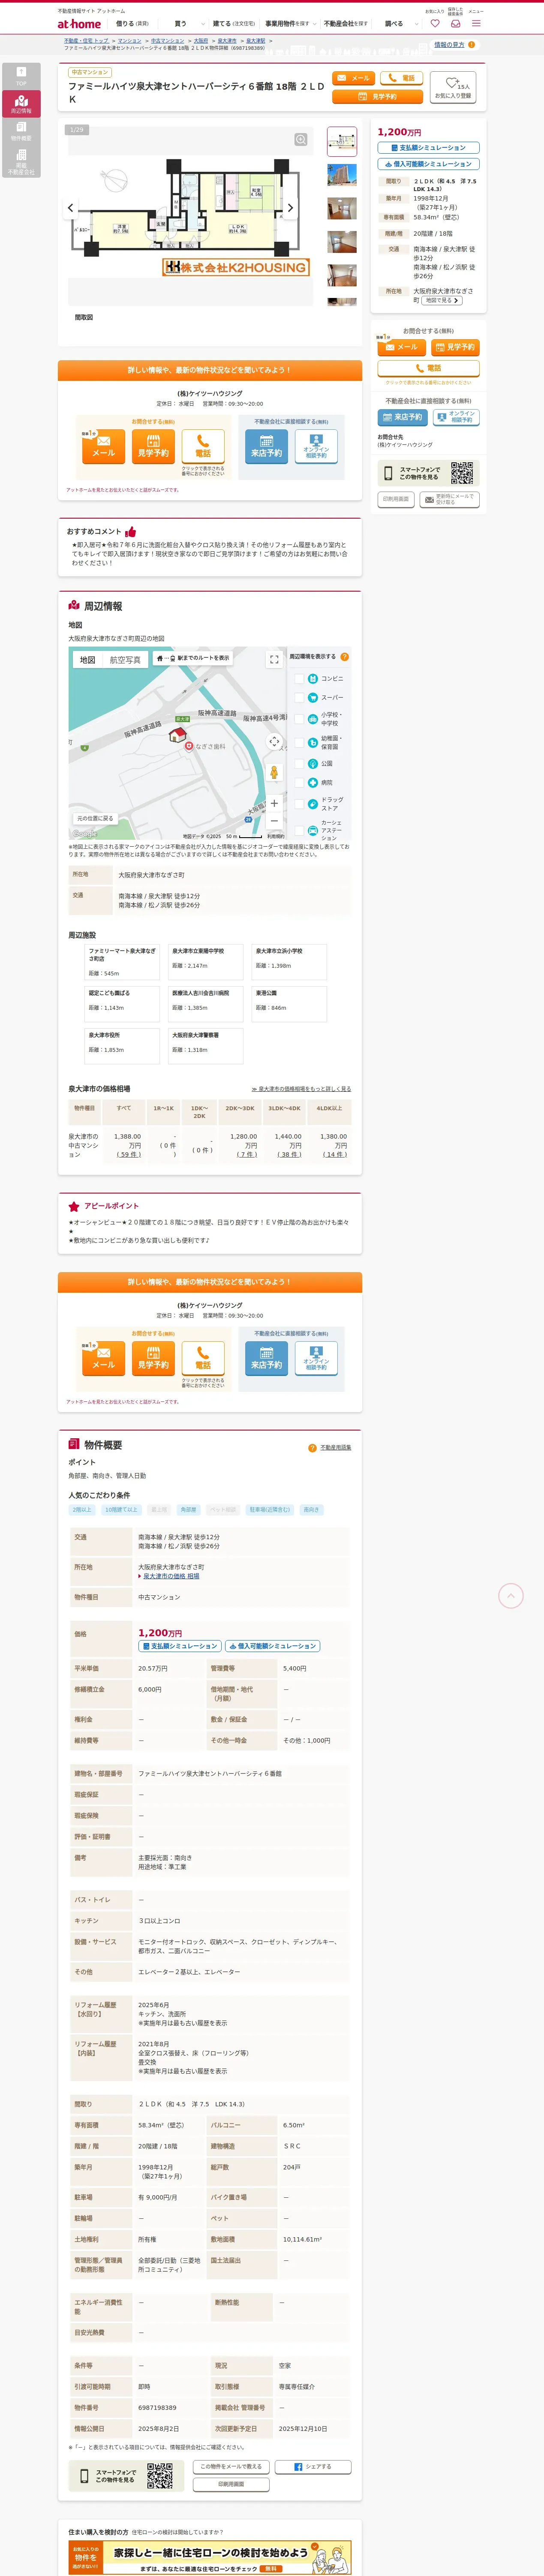Open 支払額シミュレーション in right panel
The image size is (544, 2576).
point(428,148)
